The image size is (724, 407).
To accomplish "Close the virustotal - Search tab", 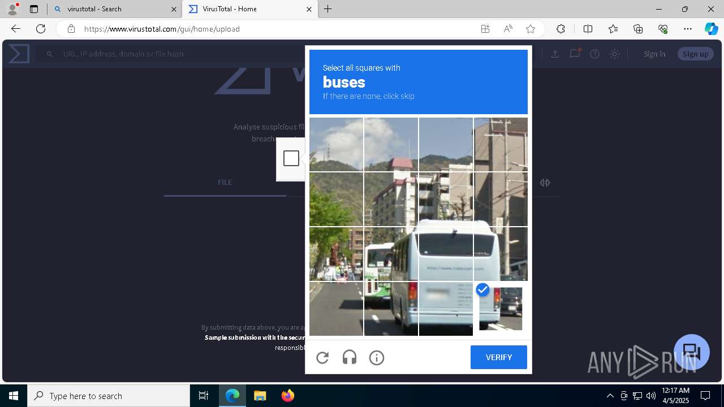I will coord(174,9).
